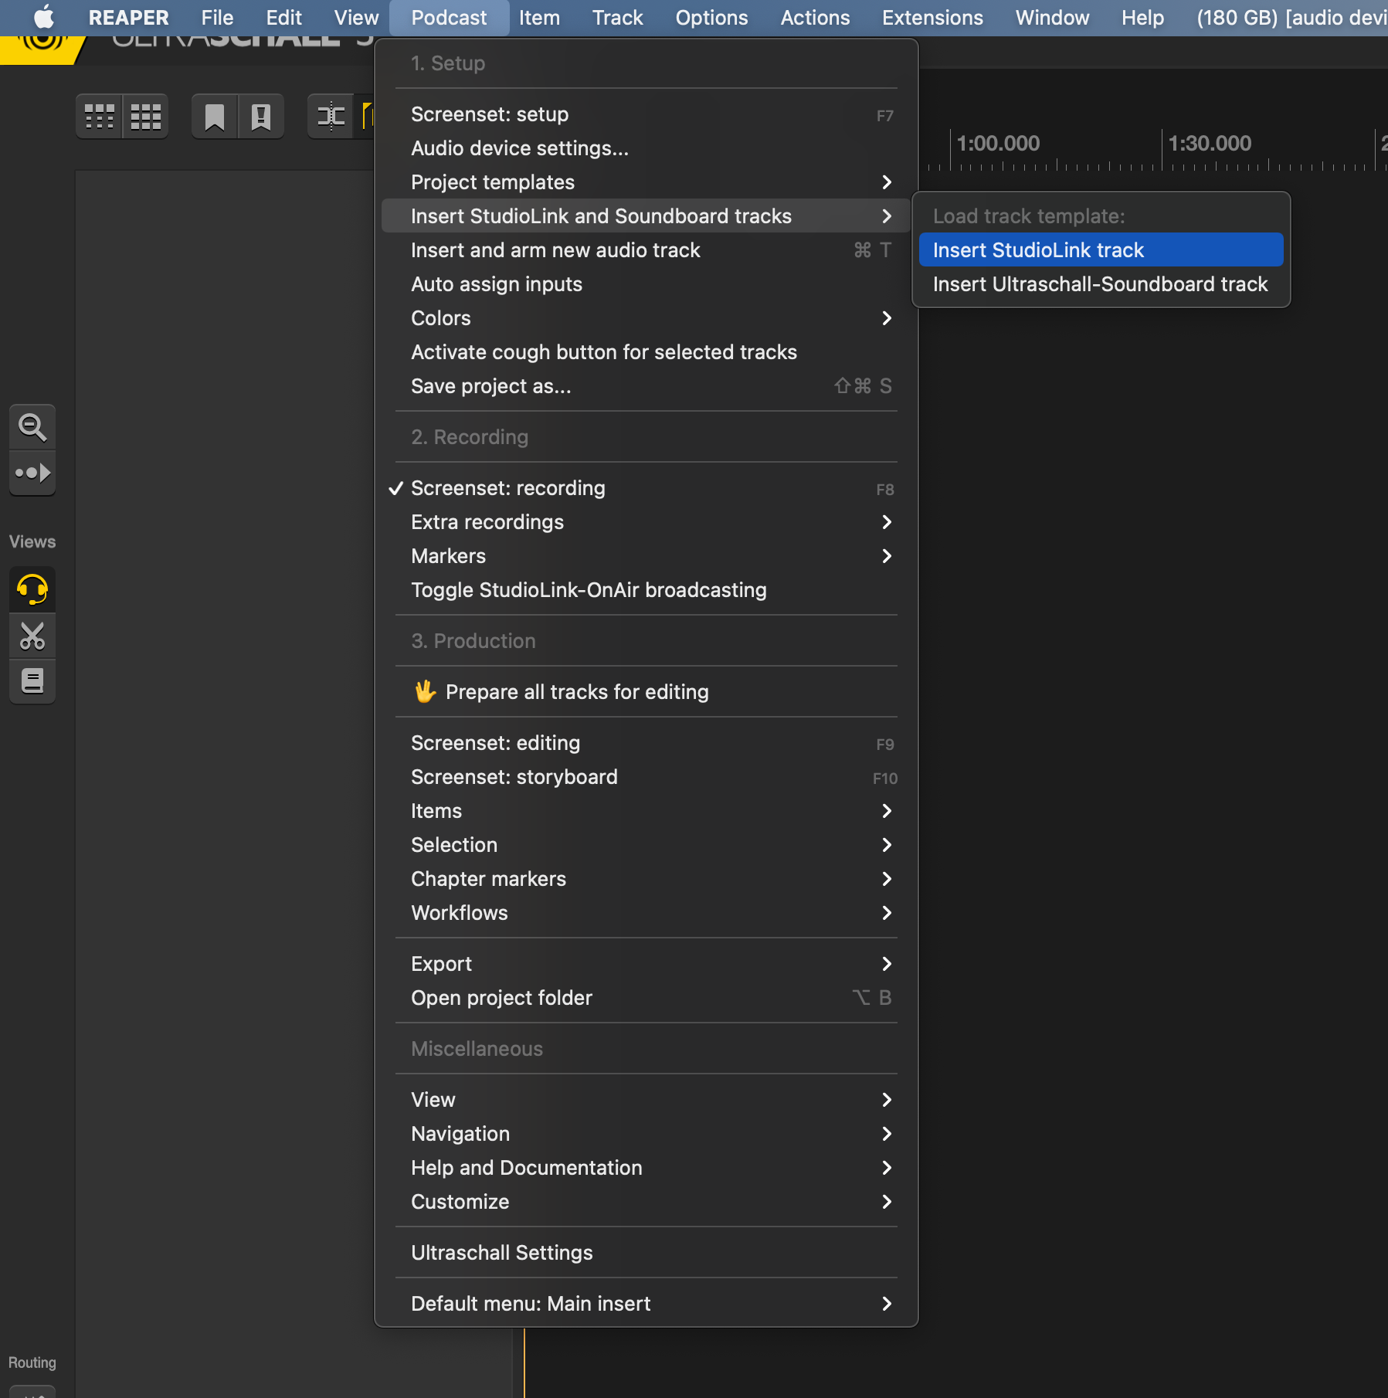This screenshot has width=1388, height=1398.
Task: Select Screenset: setup
Action: coord(646,114)
